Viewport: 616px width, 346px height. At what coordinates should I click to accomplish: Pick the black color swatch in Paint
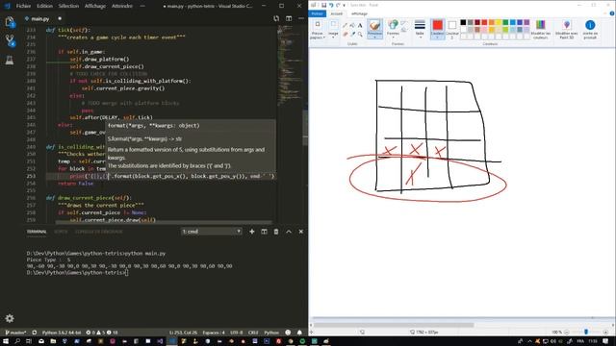tap(463, 22)
